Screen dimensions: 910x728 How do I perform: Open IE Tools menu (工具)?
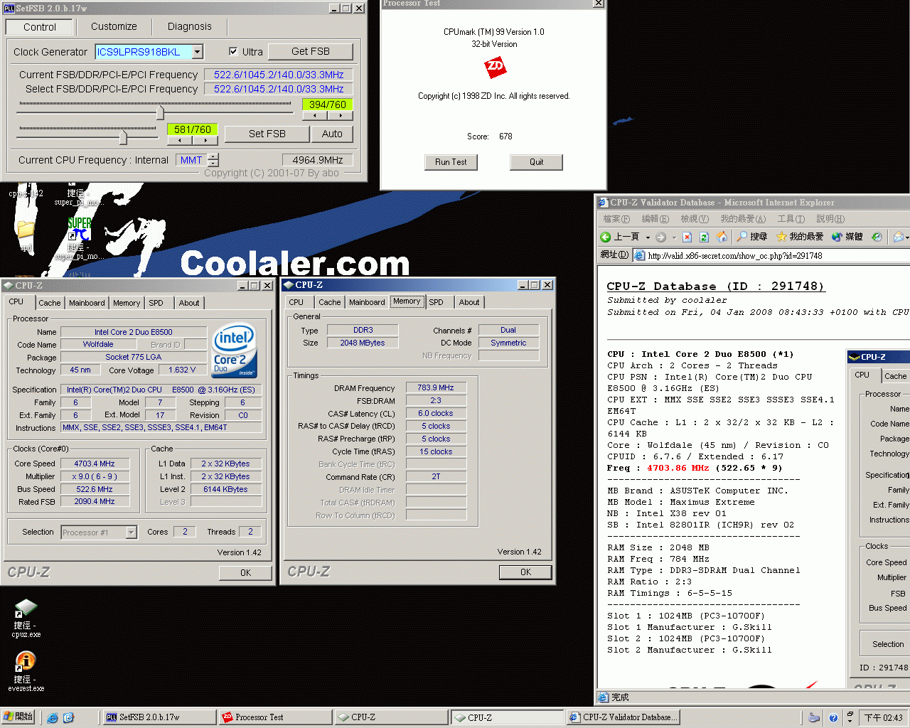pyautogui.click(x=791, y=219)
